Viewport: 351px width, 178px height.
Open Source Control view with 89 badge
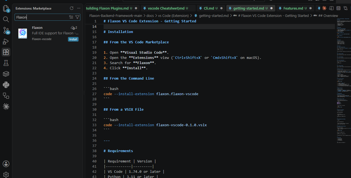click(x=6, y=30)
